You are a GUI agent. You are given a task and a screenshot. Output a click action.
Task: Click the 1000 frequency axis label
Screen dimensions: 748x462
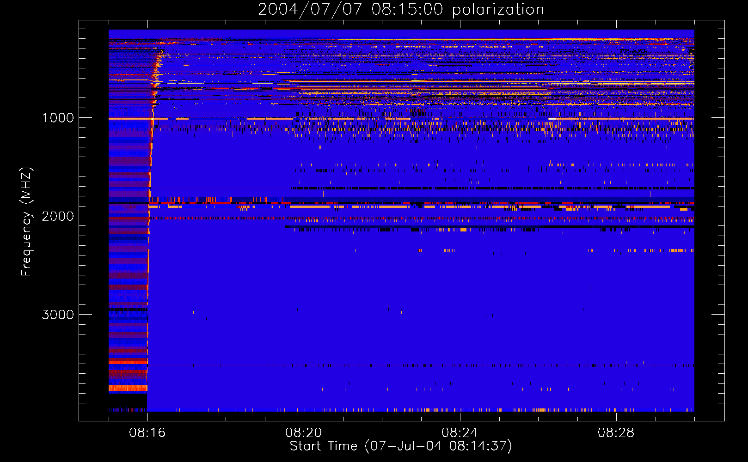point(58,118)
